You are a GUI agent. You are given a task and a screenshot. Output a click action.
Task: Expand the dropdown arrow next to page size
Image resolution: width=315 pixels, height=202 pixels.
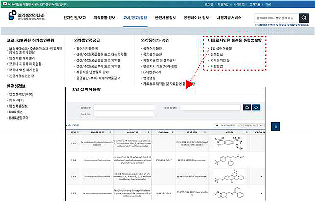(x=261, y=125)
